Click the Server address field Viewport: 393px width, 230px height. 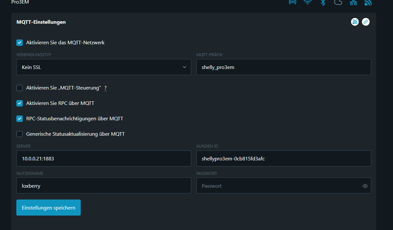tap(103, 158)
